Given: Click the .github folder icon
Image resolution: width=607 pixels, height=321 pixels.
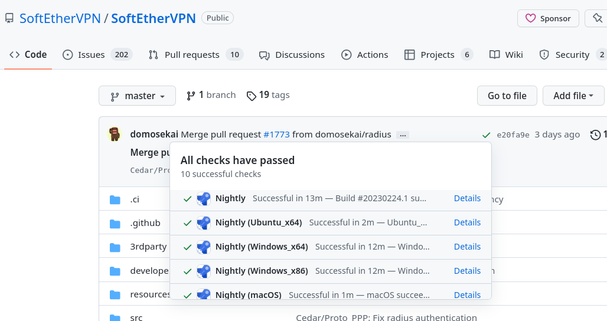Looking at the screenshot, I should pyautogui.click(x=115, y=224).
